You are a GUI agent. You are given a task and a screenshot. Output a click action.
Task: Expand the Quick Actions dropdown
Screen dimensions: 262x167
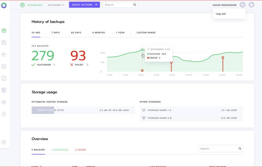pyautogui.click(x=84, y=5)
